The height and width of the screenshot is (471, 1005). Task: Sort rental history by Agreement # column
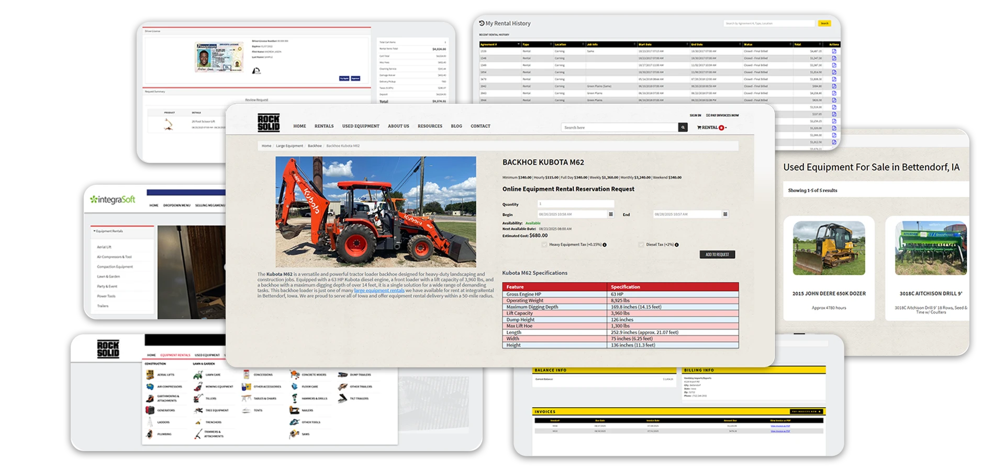tap(500, 44)
